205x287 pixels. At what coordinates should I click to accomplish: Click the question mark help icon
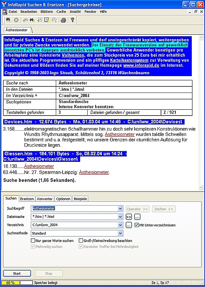pyautogui.click(x=72, y=20)
